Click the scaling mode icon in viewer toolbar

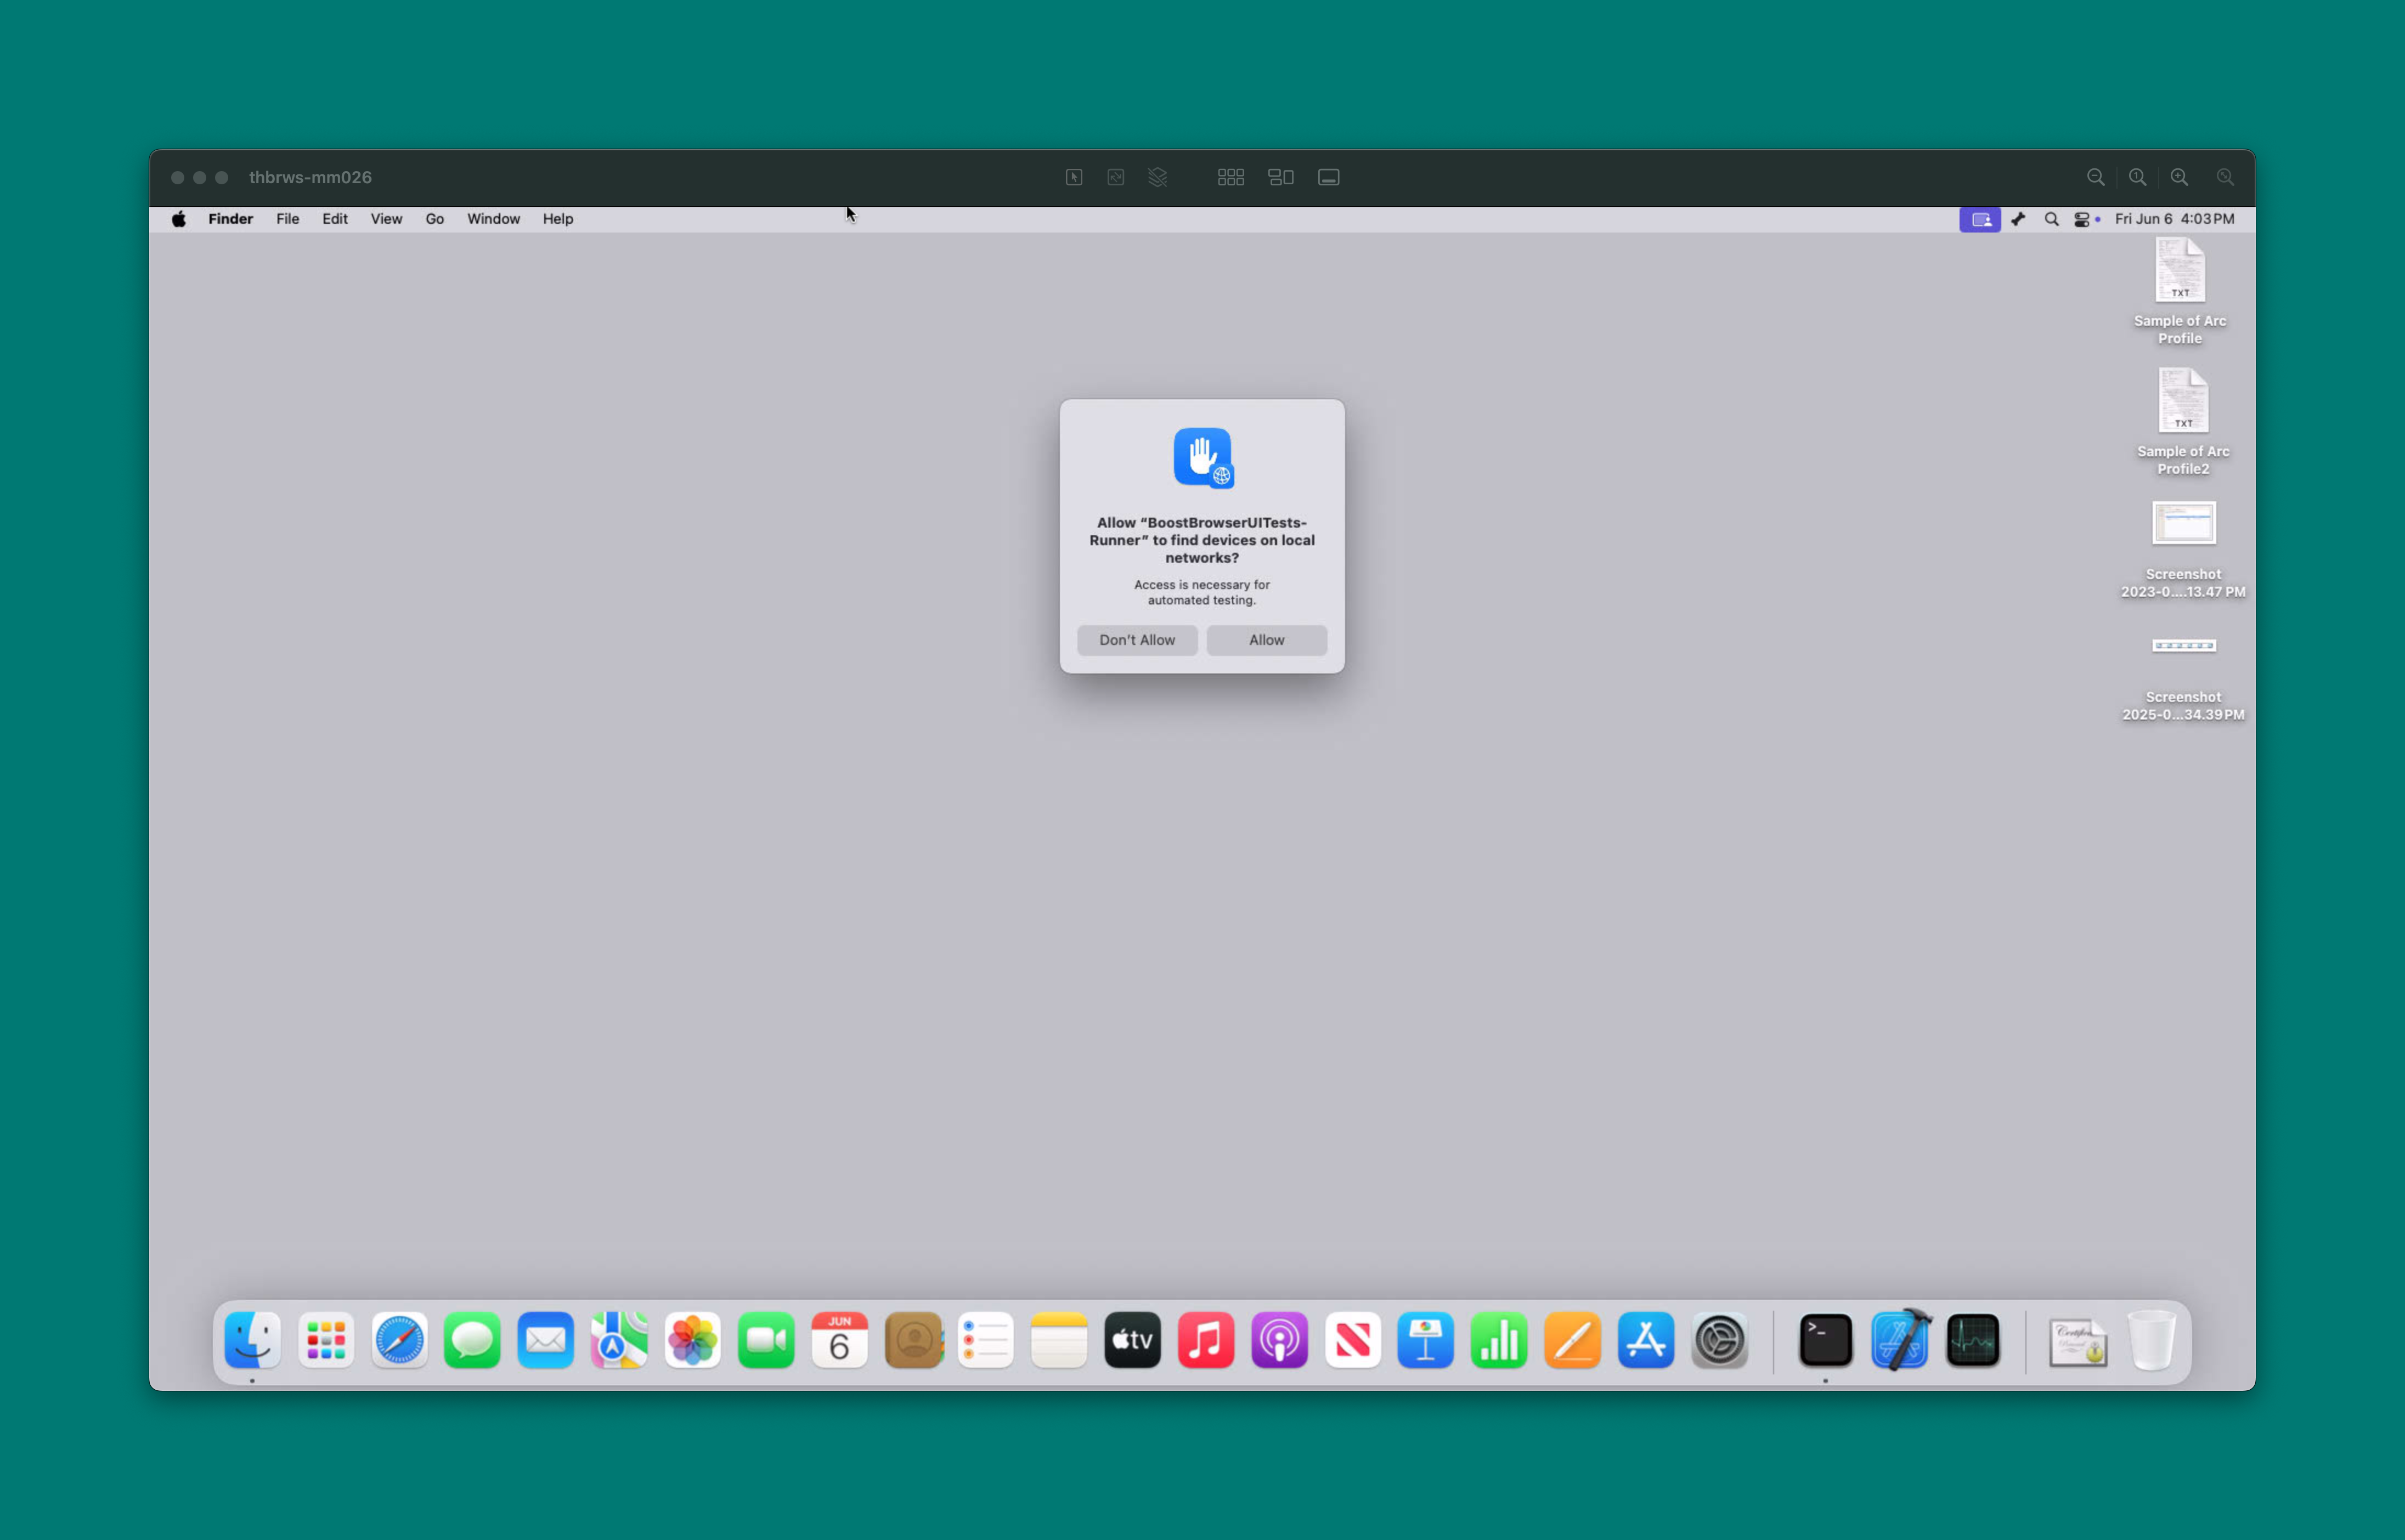point(1116,177)
